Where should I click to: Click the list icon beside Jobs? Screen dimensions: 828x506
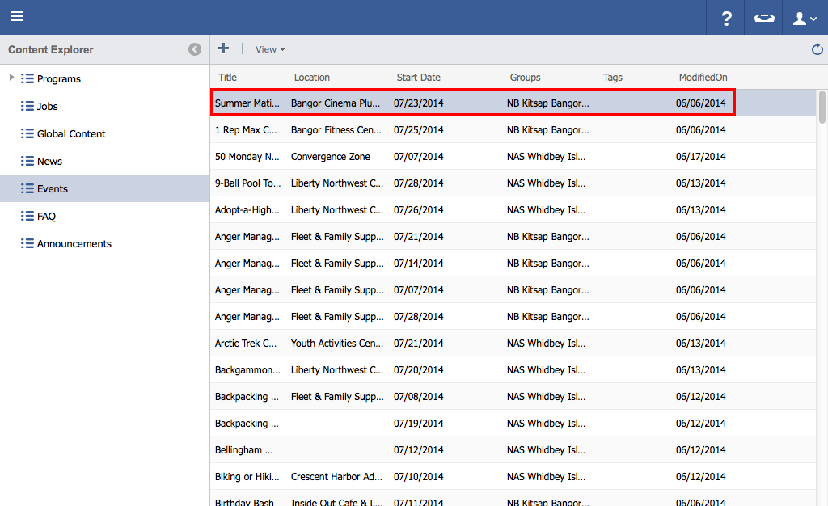pyautogui.click(x=27, y=106)
